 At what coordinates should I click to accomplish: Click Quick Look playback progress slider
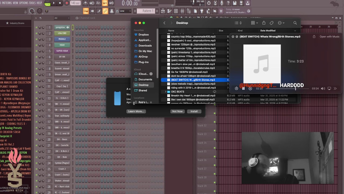click(287, 88)
